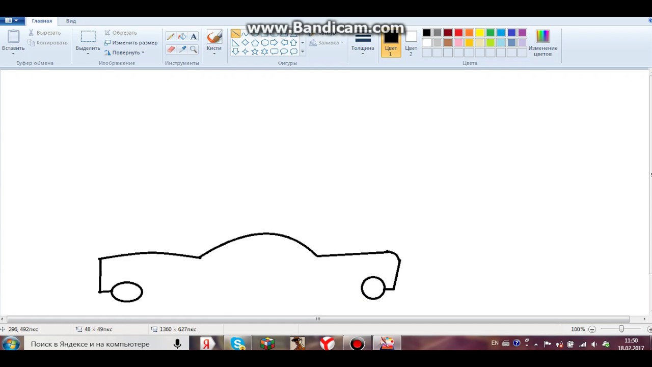The image size is (652, 367).
Task: Choose the Down arrow shape
Action: coord(235,52)
